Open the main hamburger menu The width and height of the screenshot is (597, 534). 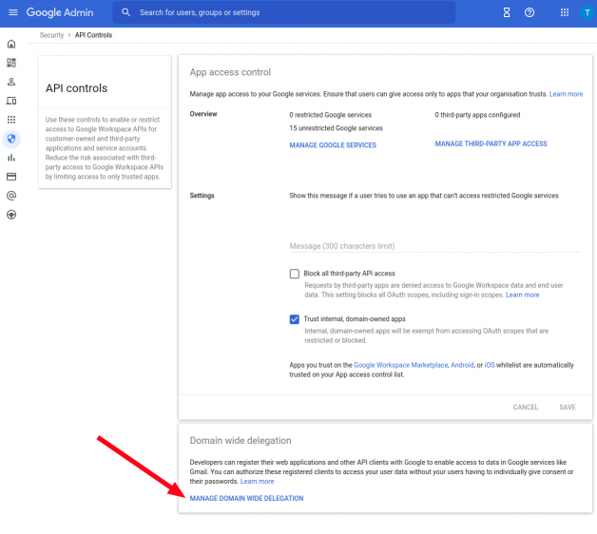[13, 12]
